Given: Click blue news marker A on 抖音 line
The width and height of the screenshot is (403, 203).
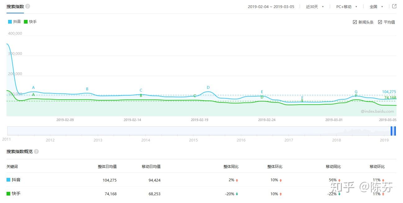Looking at the screenshot, I should point(34,88).
